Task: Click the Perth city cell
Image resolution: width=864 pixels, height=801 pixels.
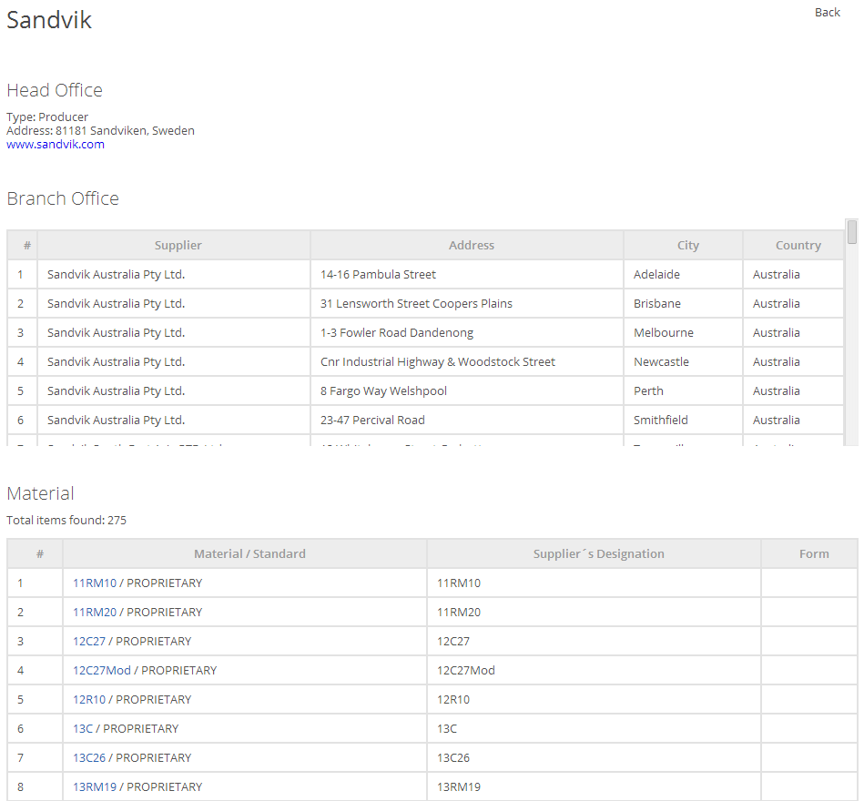Action: coord(683,391)
